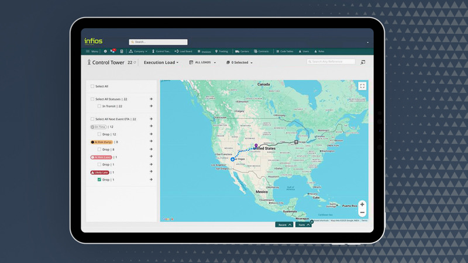468x263 pixels.
Task: Open the Load Board menu item
Action: point(181,51)
